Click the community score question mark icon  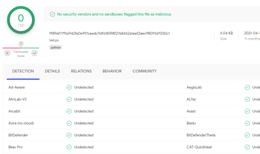point(21,44)
